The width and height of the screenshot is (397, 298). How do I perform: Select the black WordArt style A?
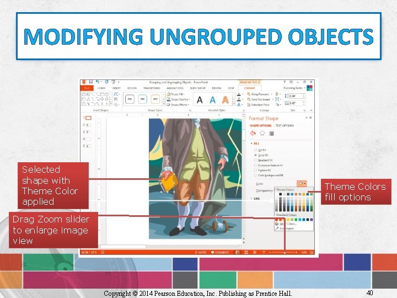click(200, 100)
